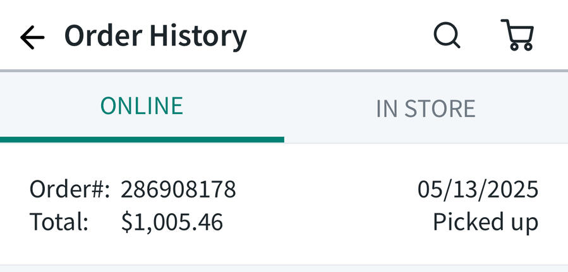This screenshot has height=272, width=568.
Task: Click the divider line under the header
Action: click(x=284, y=70)
